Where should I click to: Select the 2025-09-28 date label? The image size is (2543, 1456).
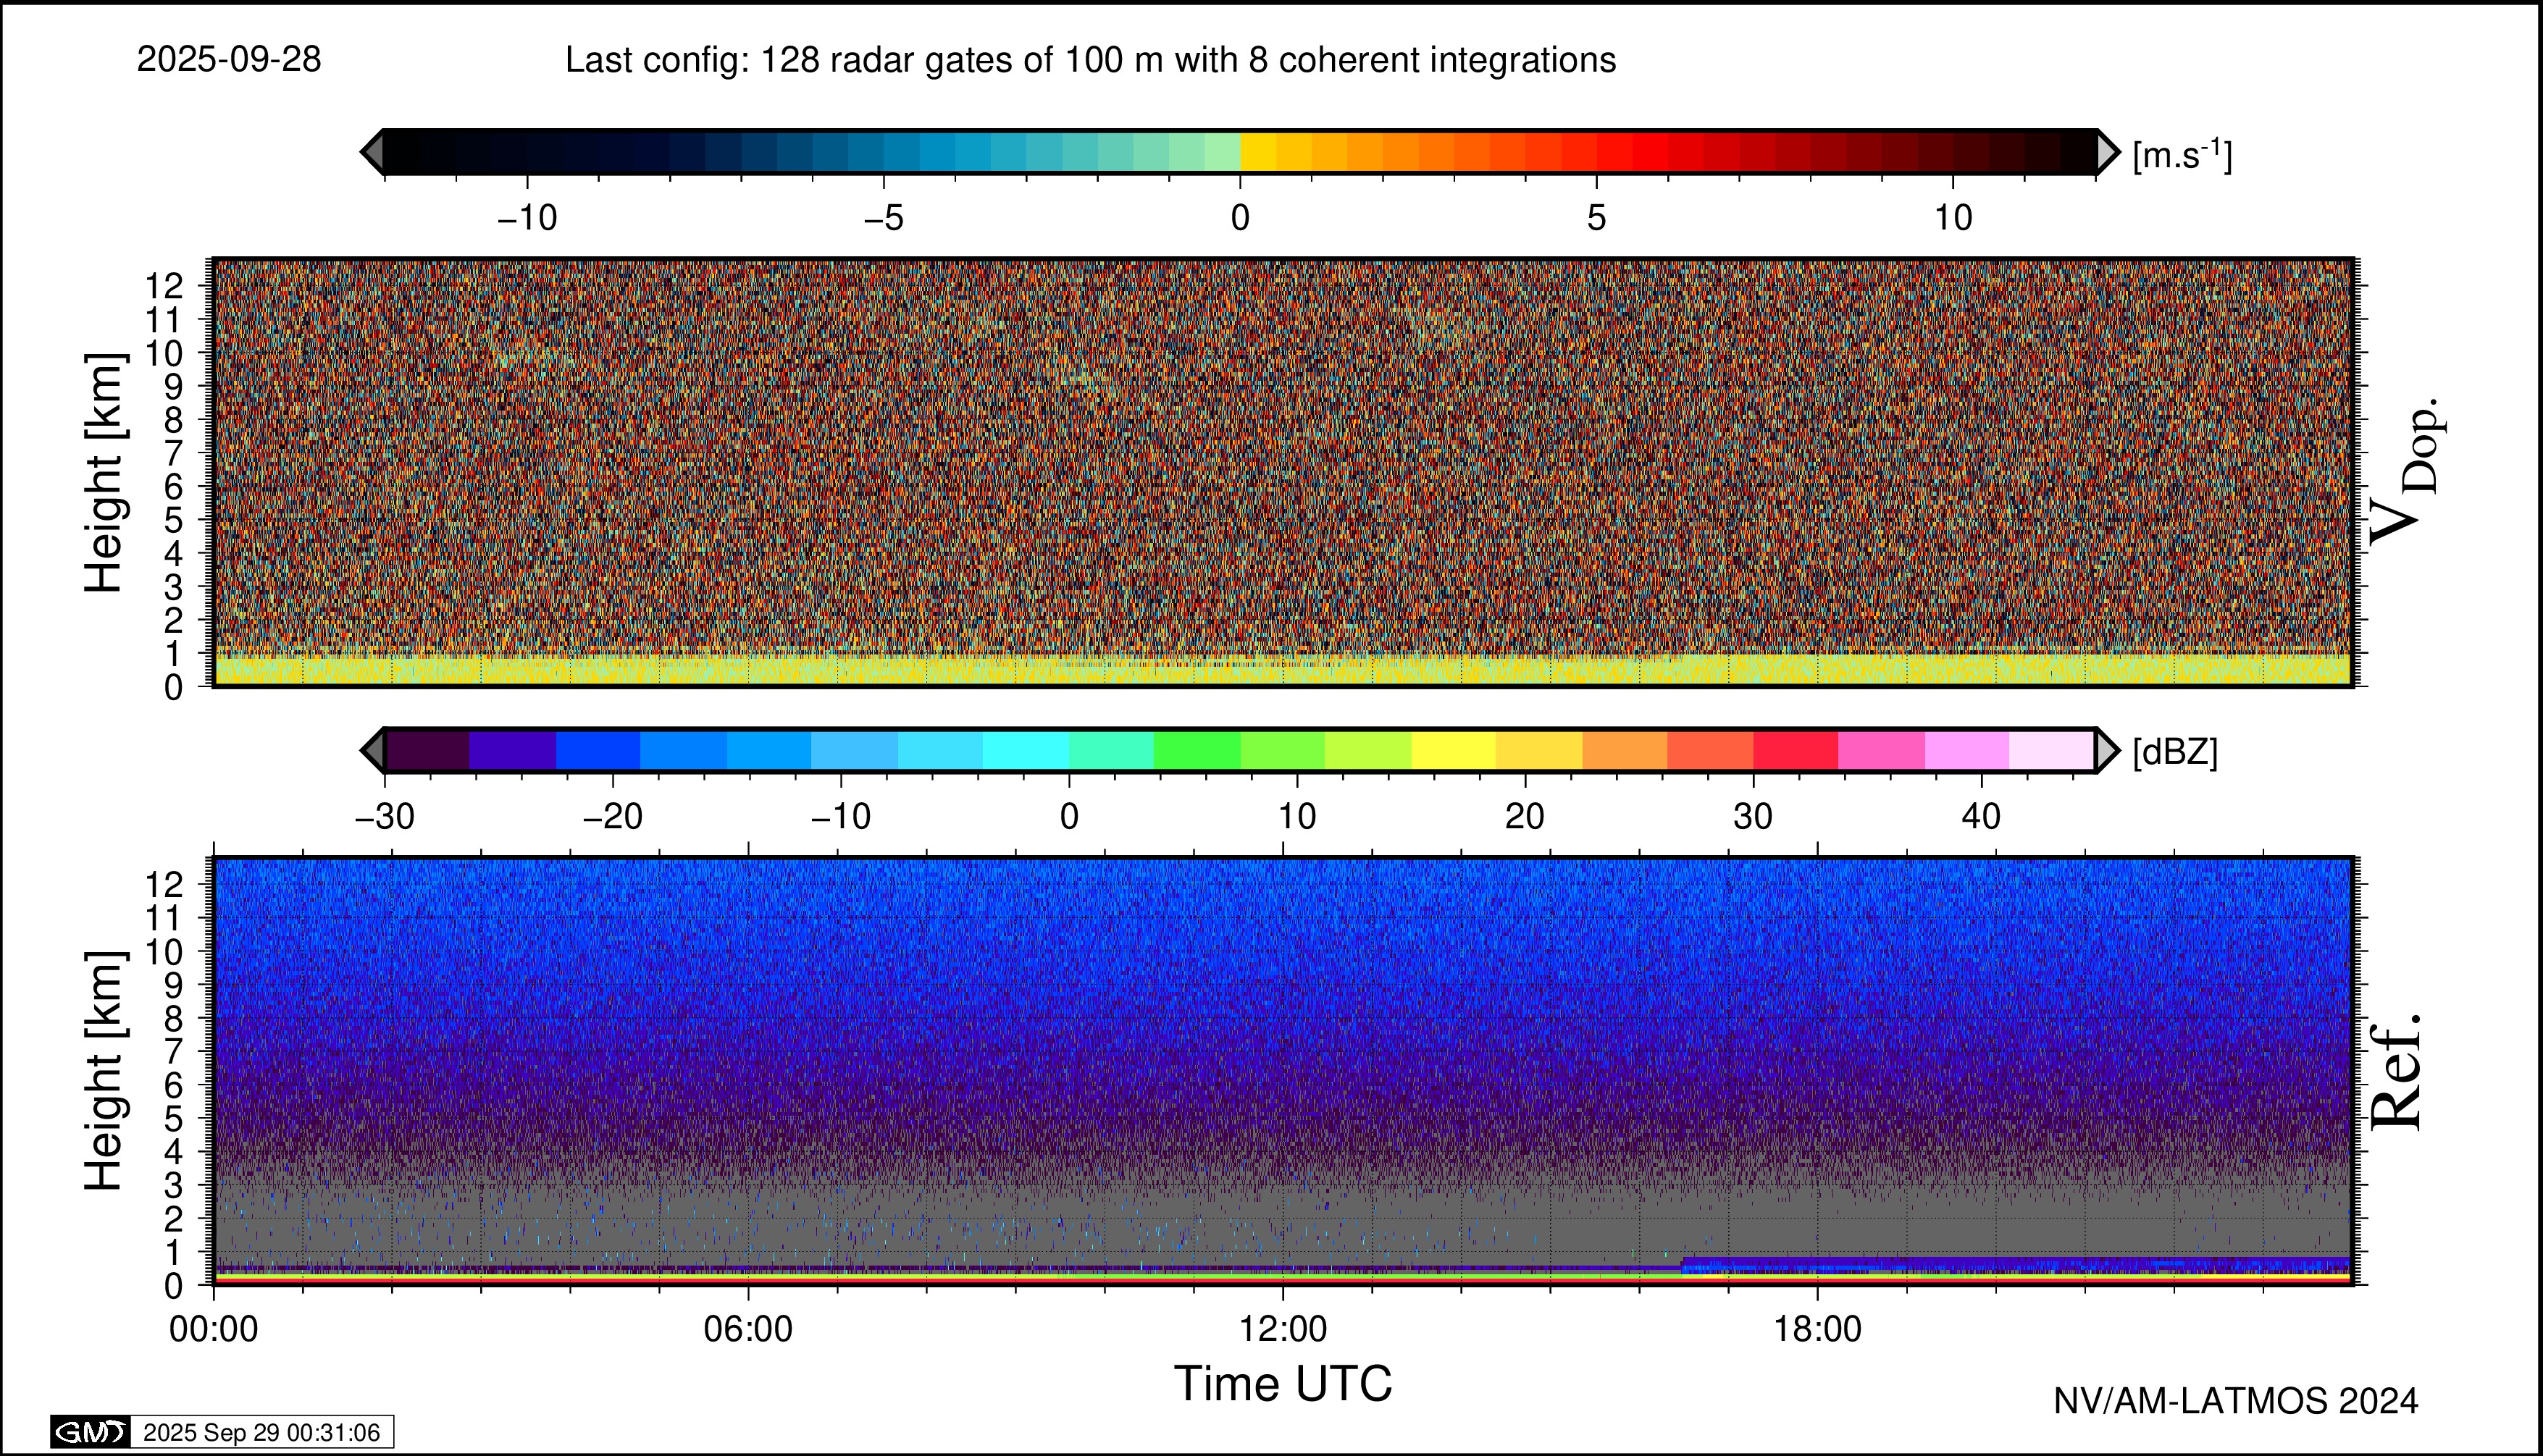(x=229, y=60)
